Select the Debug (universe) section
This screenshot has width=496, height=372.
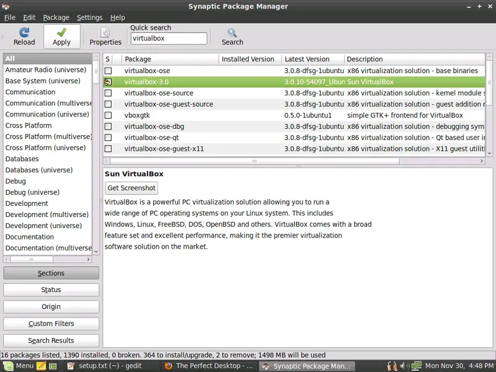[48, 192]
